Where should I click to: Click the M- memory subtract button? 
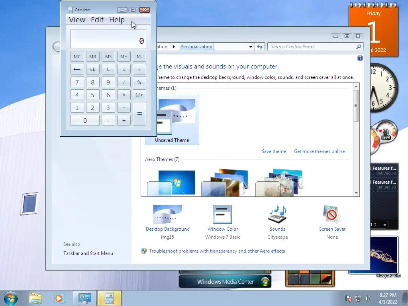(139, 57)
